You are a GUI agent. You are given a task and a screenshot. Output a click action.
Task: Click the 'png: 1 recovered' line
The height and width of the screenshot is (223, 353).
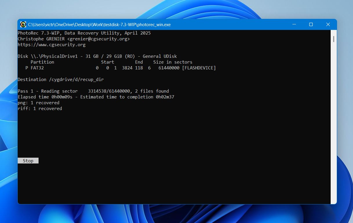point(39,103)
